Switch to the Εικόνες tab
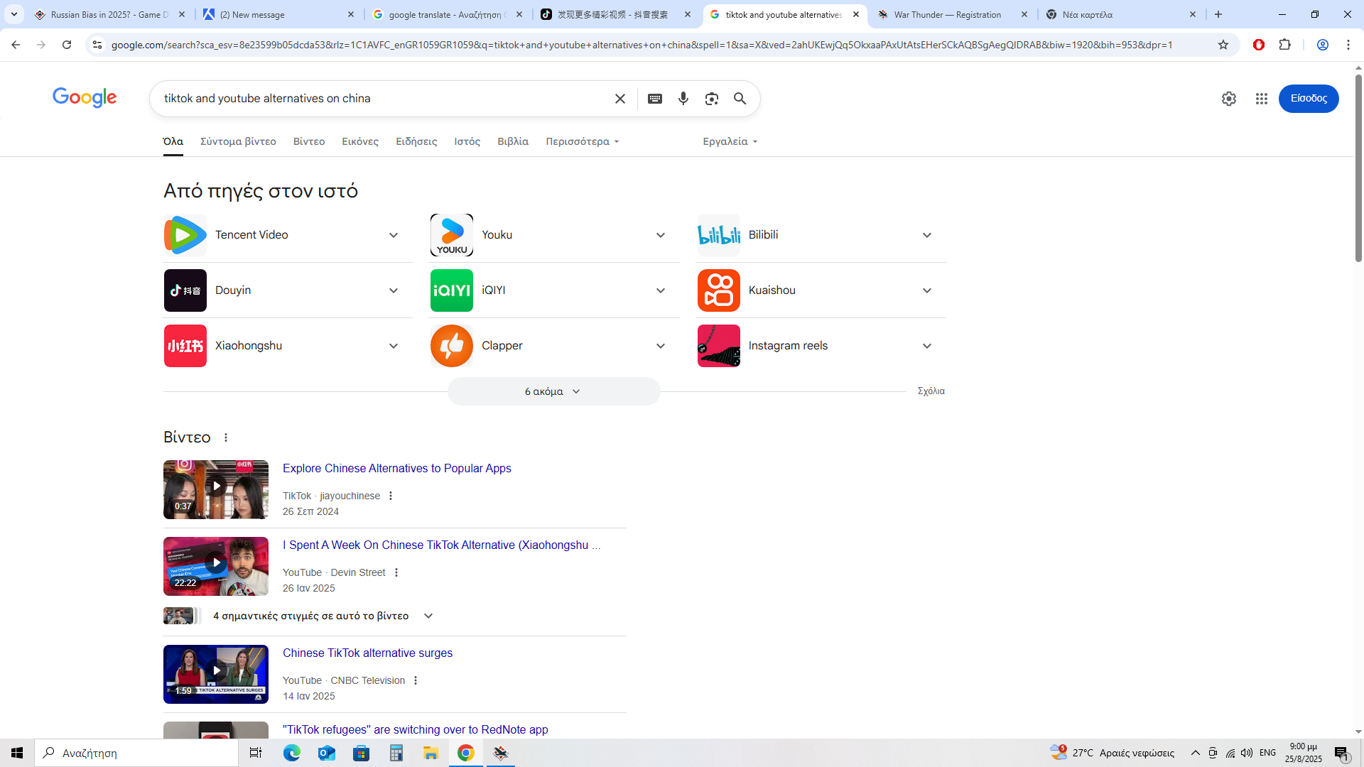 pyautogui.click(x=360, y=141)
